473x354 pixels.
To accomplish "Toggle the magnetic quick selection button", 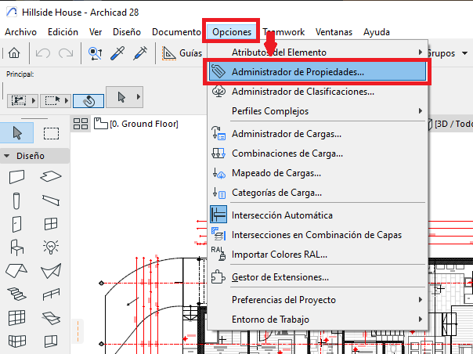I will [88, 99].
